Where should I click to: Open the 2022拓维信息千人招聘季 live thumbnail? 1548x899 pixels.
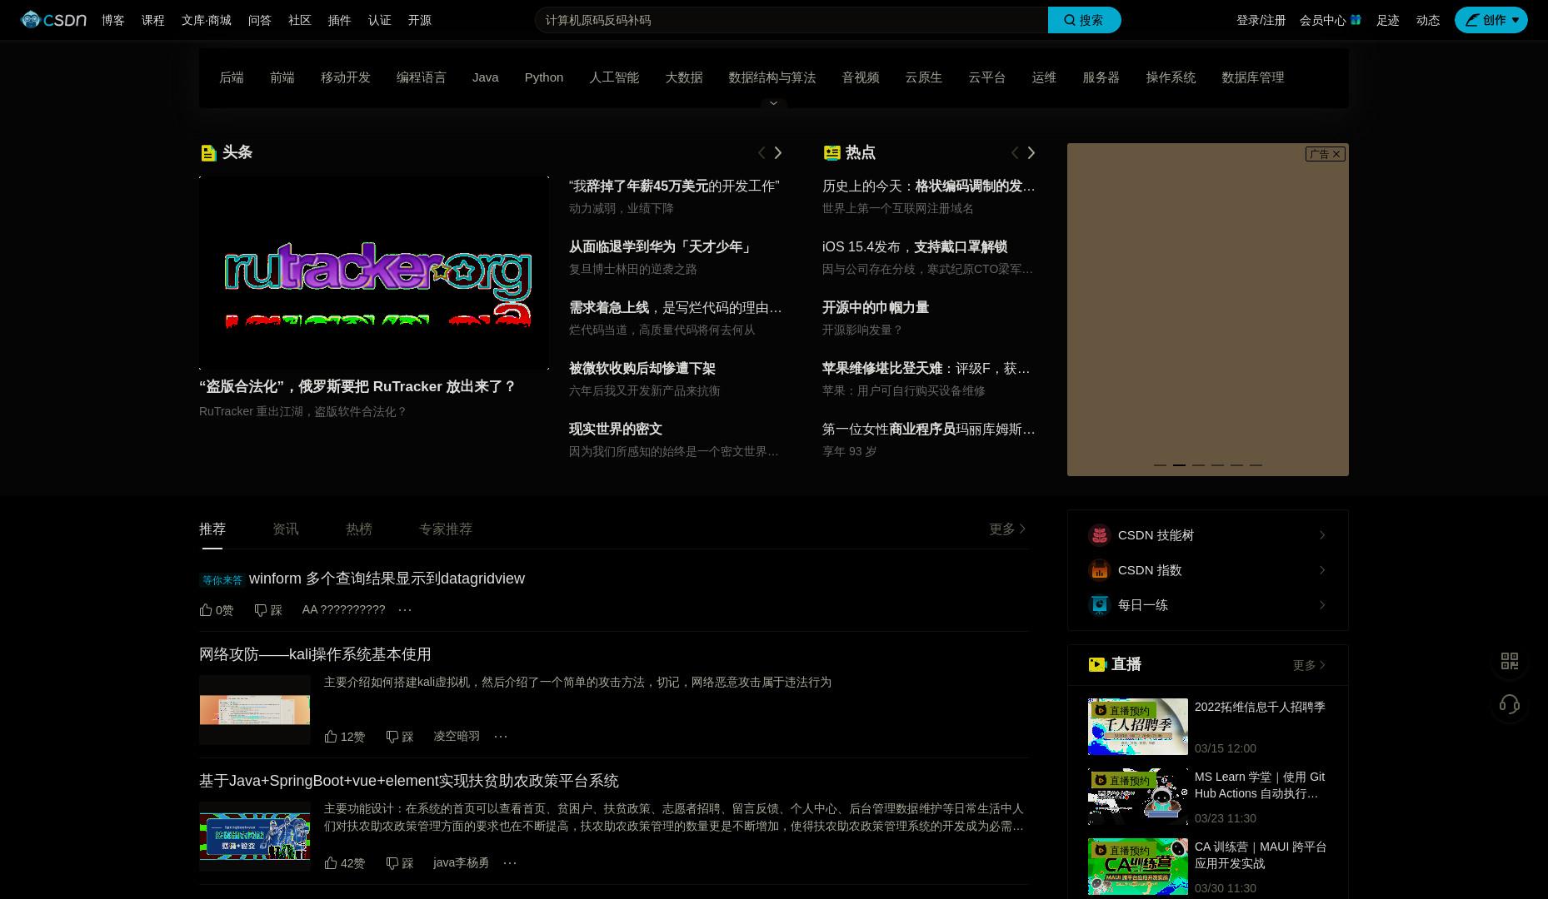click(x=1138, y=727)
